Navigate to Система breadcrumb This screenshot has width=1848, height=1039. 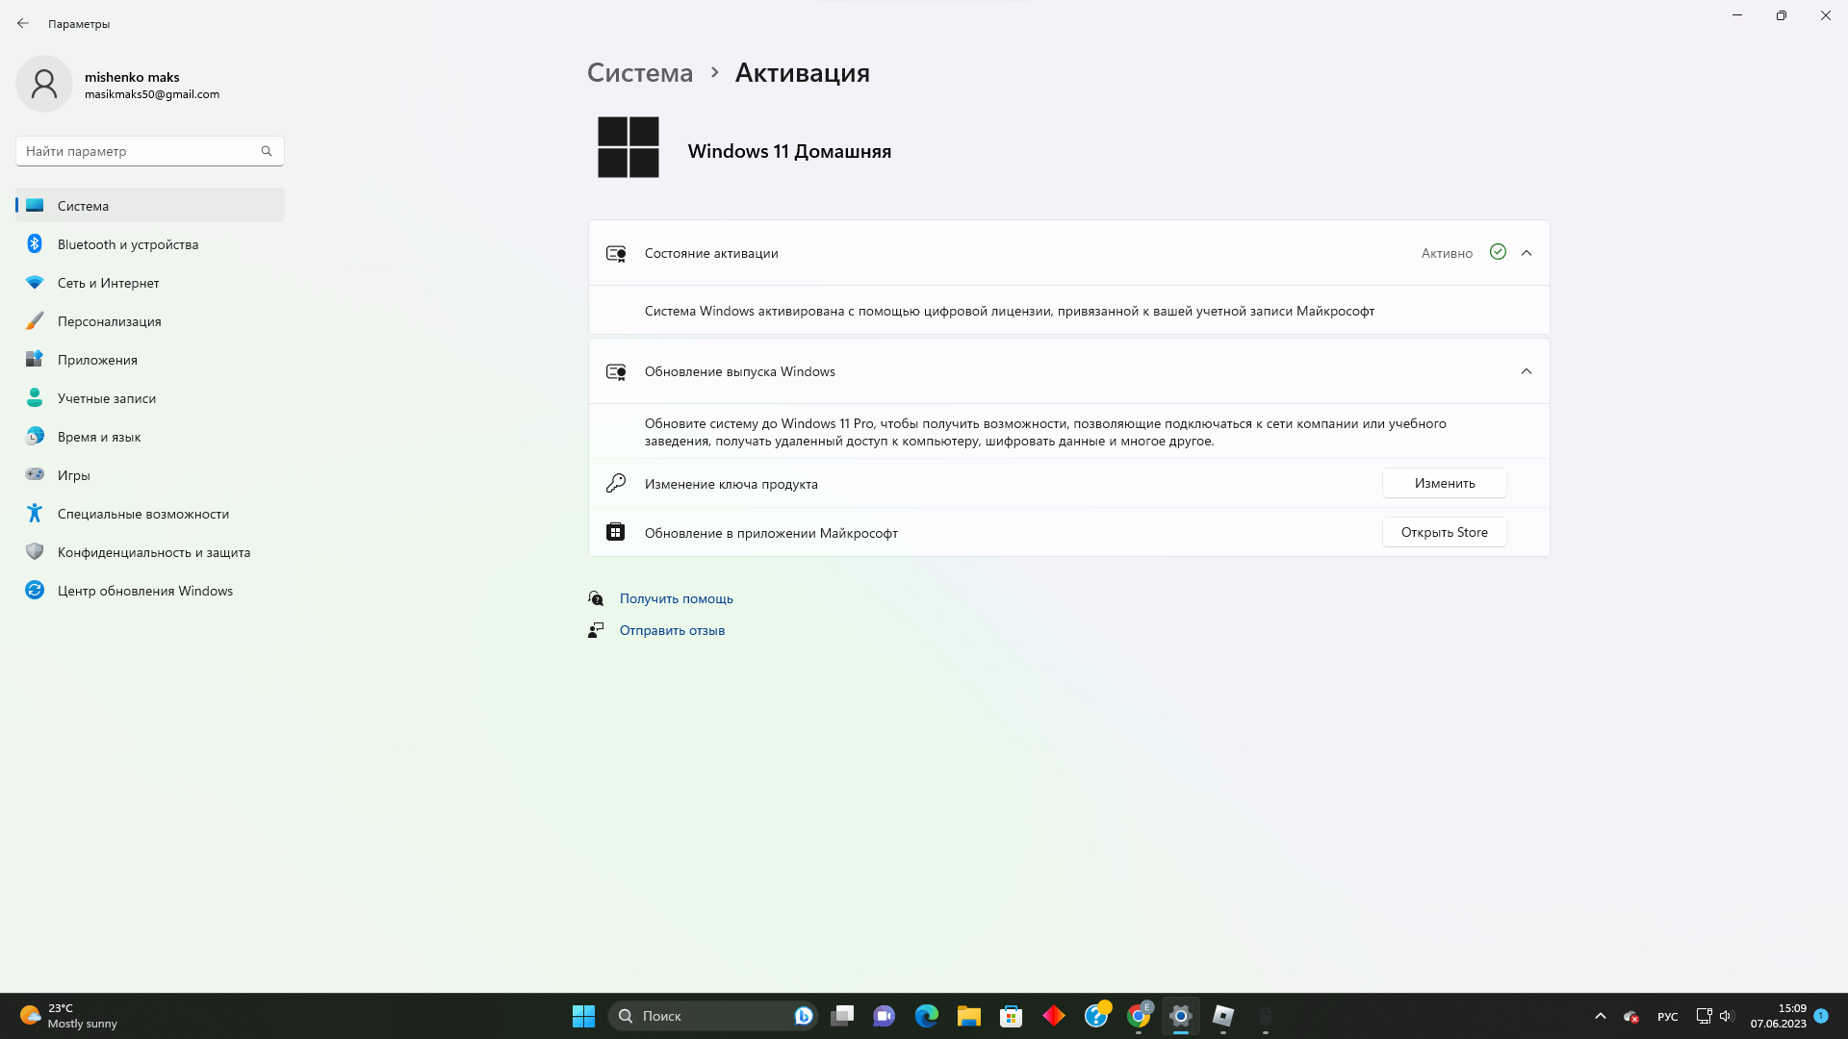tap(640, 73)
